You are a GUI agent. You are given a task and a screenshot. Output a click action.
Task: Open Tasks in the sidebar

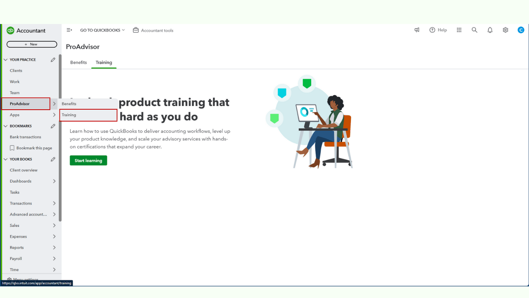pyautogui.click(x=15, y=192)
